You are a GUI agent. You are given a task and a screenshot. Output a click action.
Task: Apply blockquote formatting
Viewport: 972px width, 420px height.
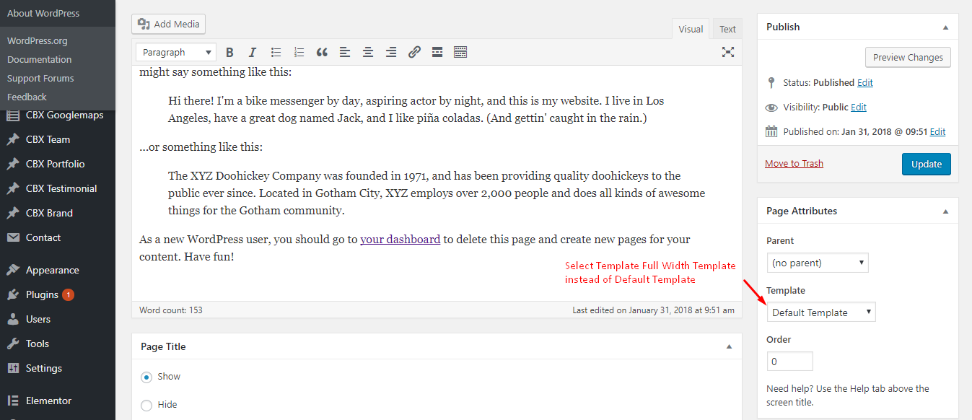pyautogui.click(x=322, y=52)
